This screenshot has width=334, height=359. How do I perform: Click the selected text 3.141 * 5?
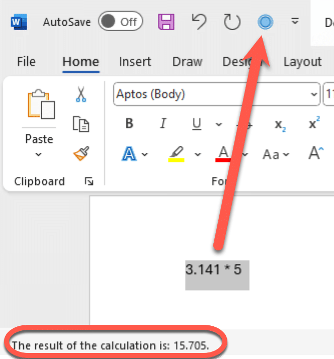(213, 270)
